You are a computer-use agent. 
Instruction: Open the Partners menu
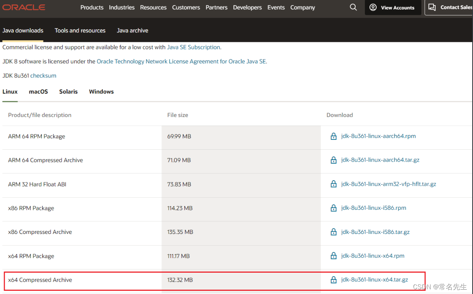(x=216, y=7)
